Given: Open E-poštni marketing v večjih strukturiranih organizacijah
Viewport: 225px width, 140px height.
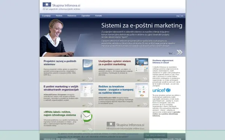Looking at the screenshot, I should (x=61, y=88).
